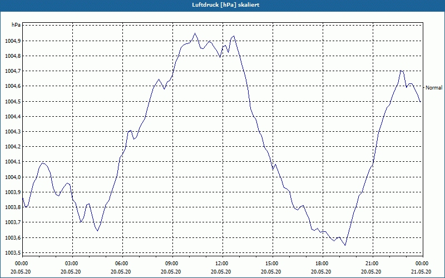Click the 20.05.20 date under 18:00
The height and width of the screenshot is (278, 445).
click(x=321, y=271)
